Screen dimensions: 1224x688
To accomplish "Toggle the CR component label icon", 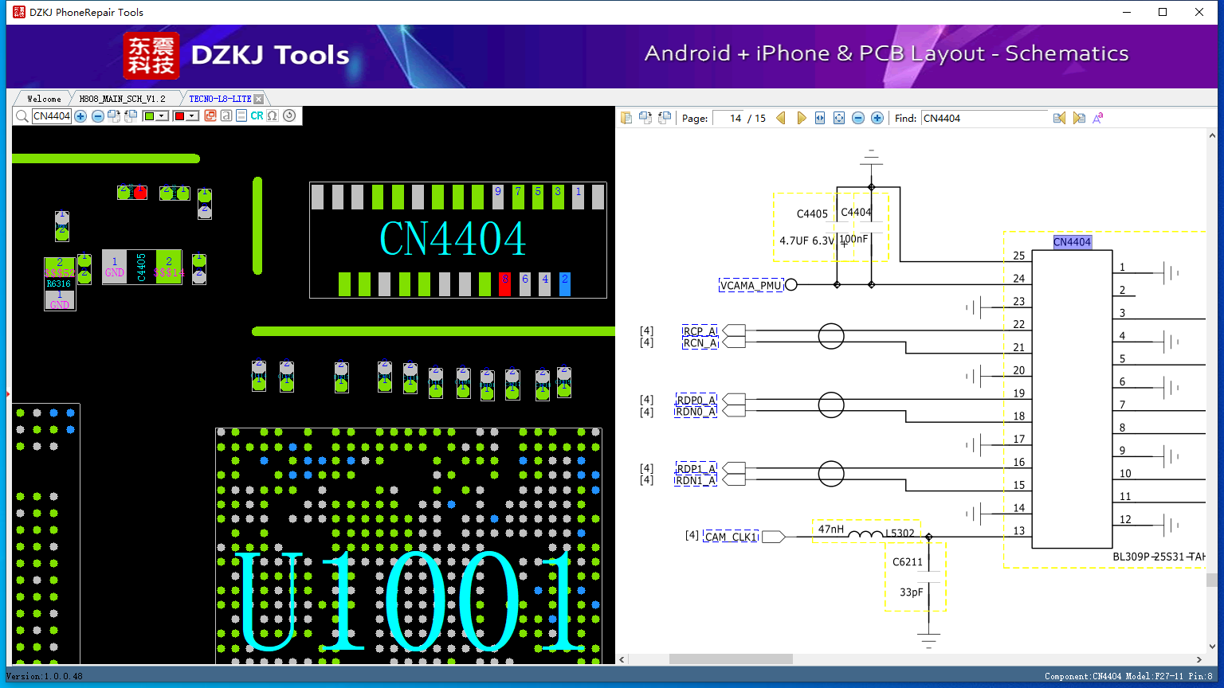I will tap(257, 116).
